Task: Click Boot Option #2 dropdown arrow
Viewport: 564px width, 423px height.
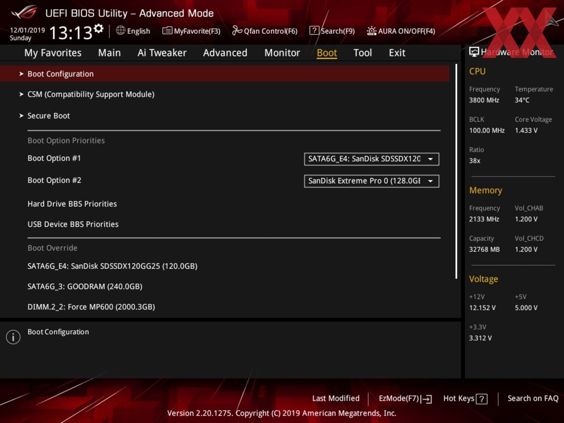Action: click(430, 181)
